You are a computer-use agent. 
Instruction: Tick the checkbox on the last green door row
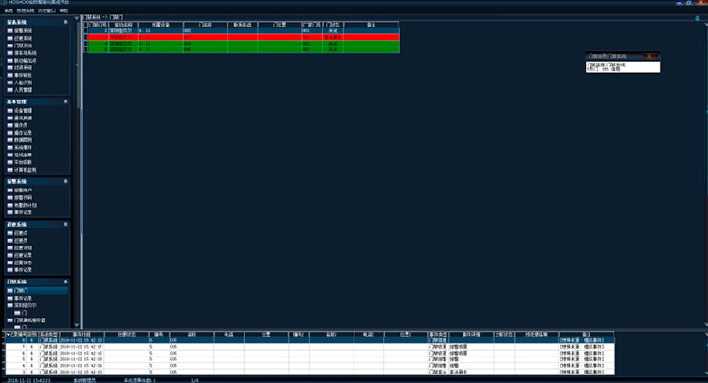[x=85, y=49]
